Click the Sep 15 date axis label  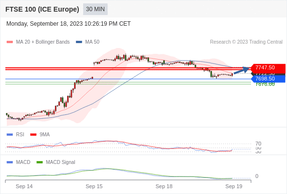94,186
